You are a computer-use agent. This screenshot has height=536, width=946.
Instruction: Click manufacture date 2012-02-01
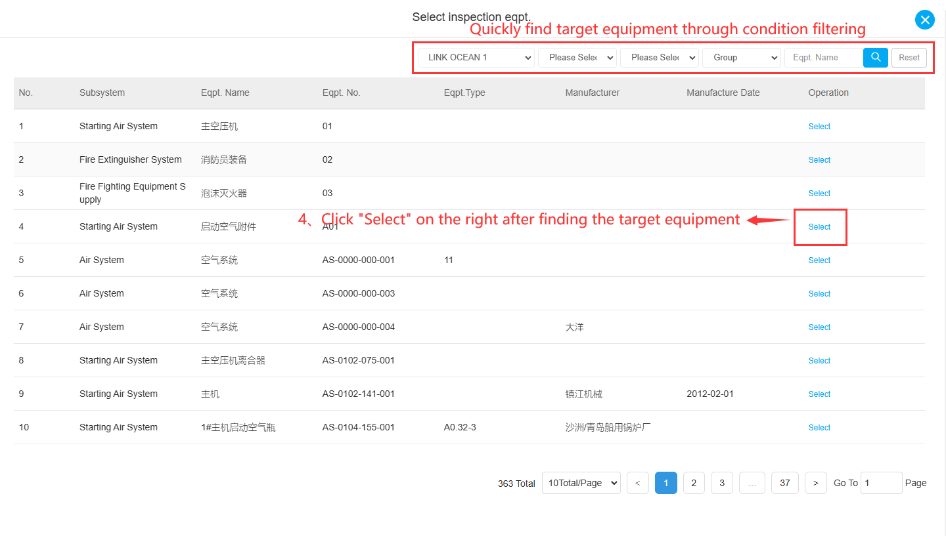click(x=710, y=394)
